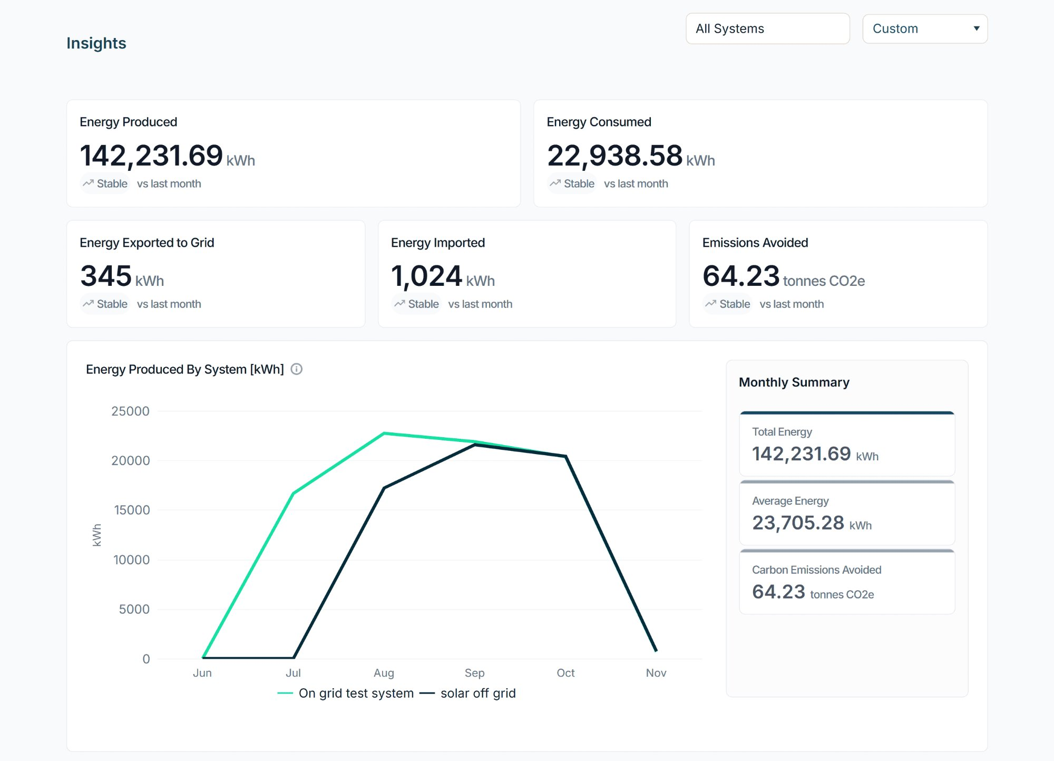Viewport: 1054px width, 761px height.
Task: Click the progress bar above Average Energy
Action: click(846, 481)
